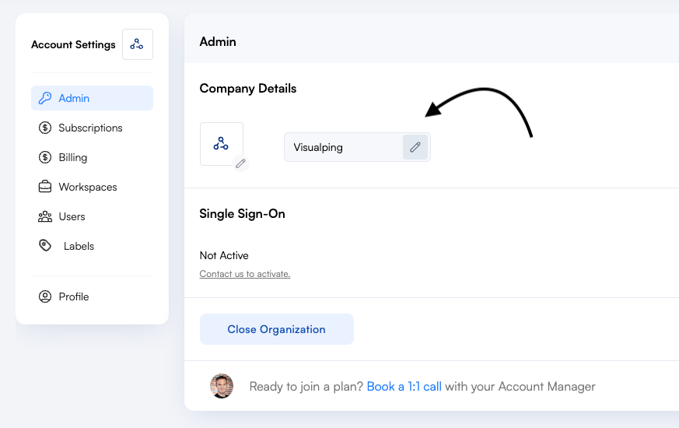Screen dimensions: 679x428
Task: Open the Subscriptions section
Action: pos(92,128)
